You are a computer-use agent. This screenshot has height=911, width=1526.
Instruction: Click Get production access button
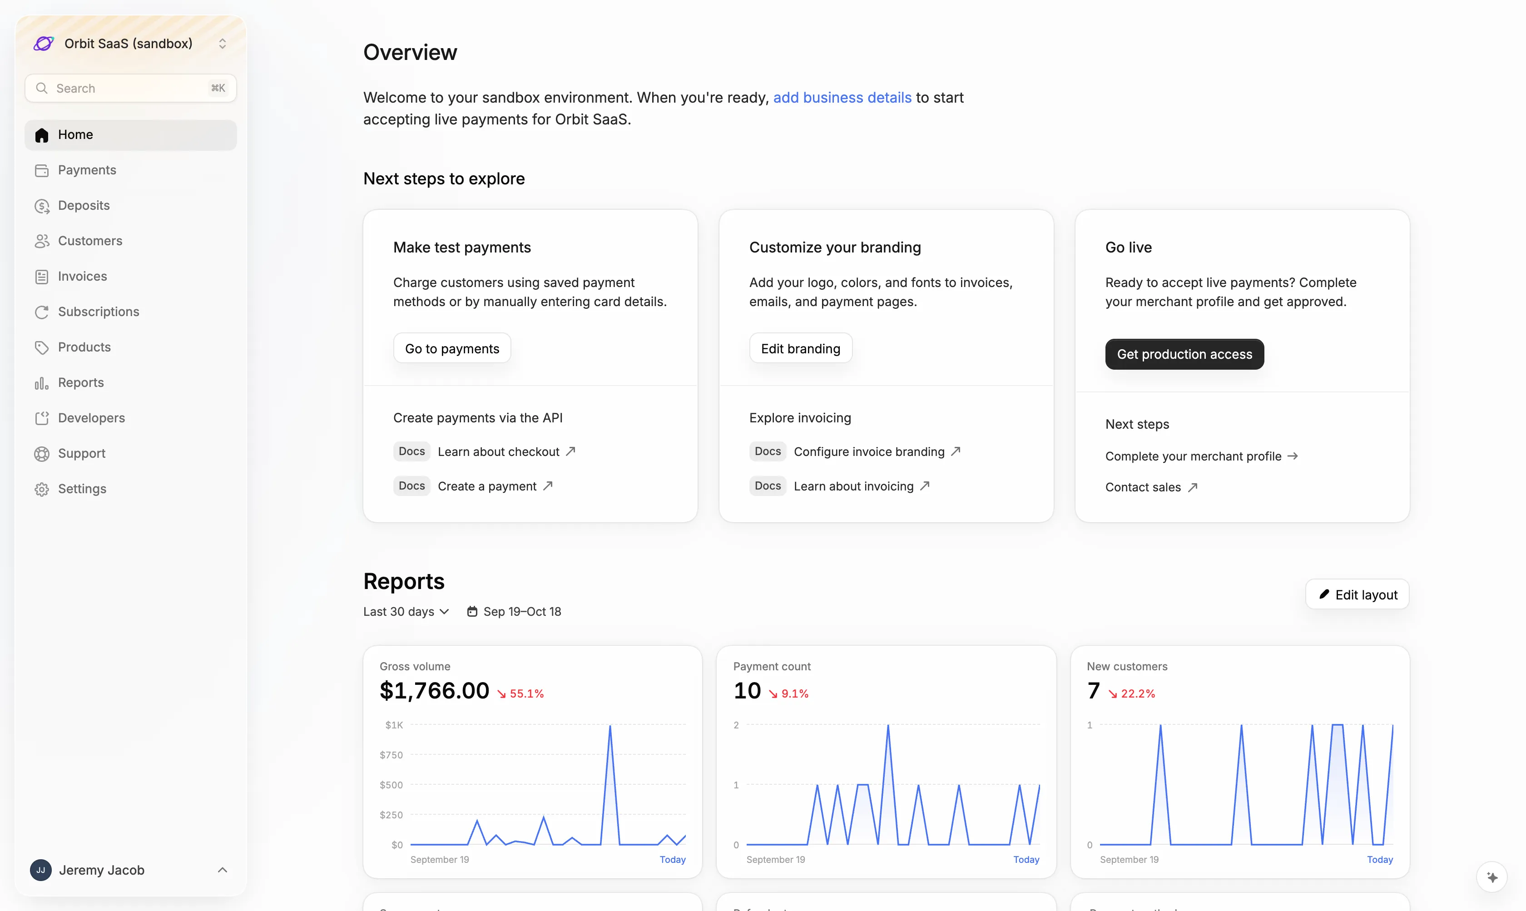pos(1185,354)
